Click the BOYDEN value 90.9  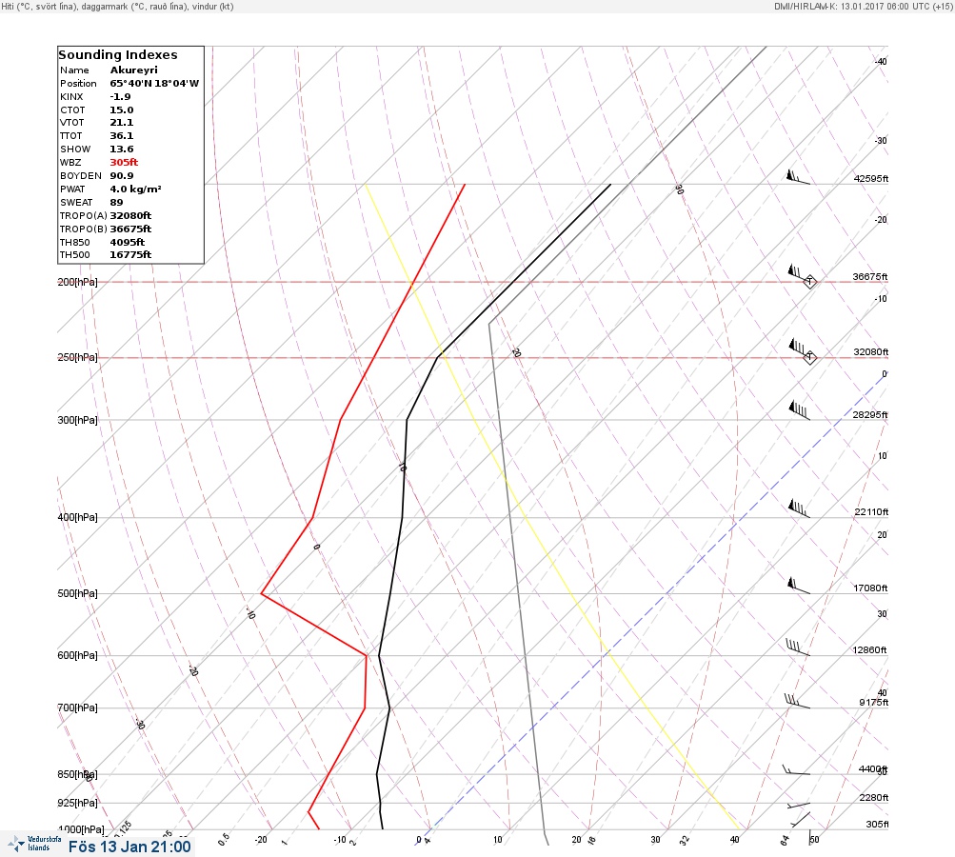[x=122, y=176]
